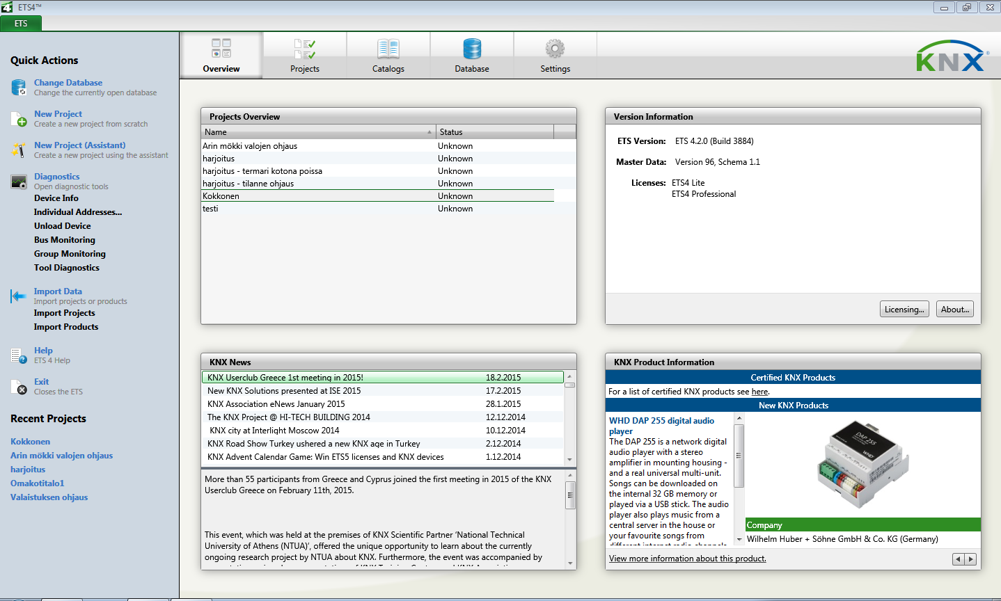Click New Project (Assistant) link
This screenshot has height=601, width=1001.
tap(80, 145)
